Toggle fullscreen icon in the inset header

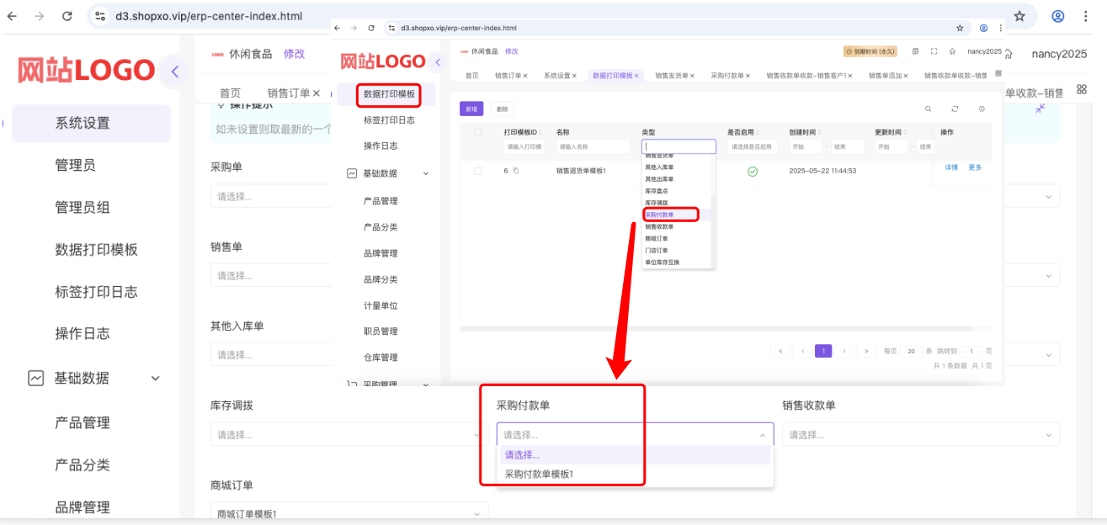(934, 51)
